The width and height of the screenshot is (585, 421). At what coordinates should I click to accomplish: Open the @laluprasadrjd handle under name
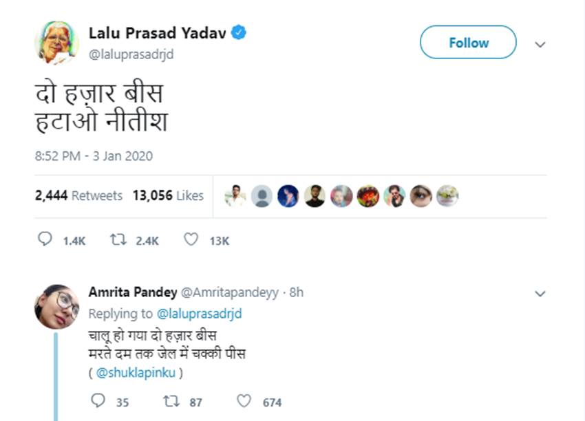click(x=131, y=54)
